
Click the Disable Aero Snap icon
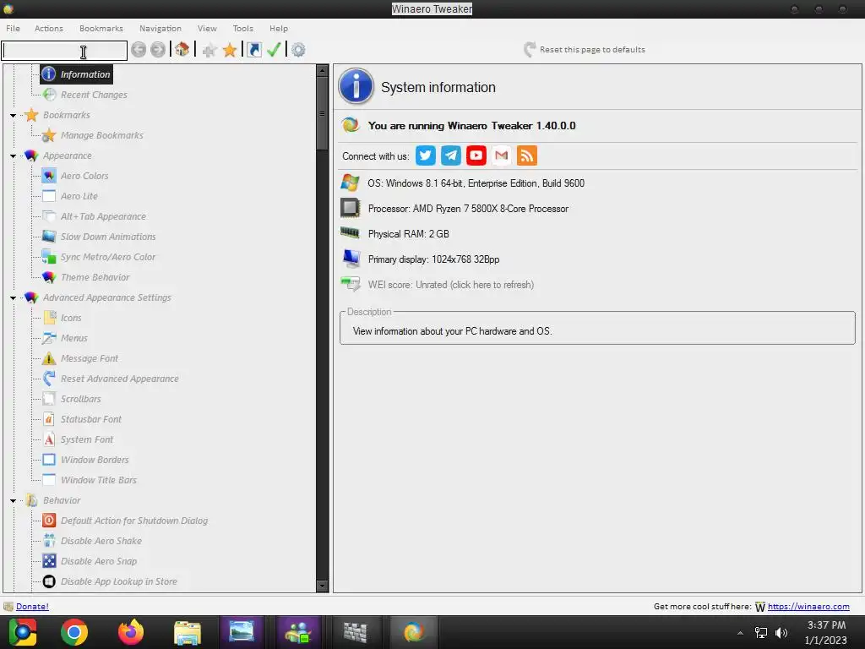coord(49,561)
